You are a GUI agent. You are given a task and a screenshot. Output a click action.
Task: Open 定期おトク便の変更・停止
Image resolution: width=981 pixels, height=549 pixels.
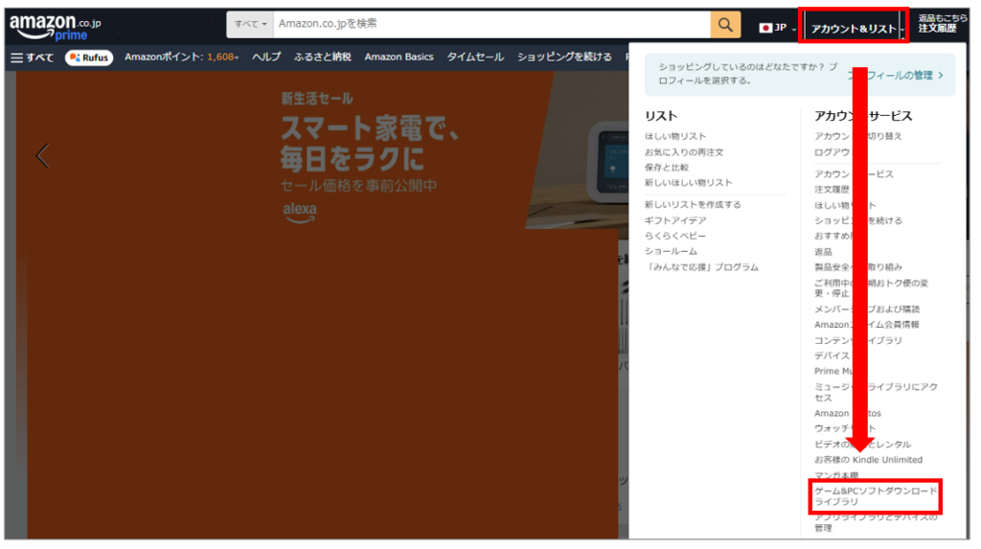(871, 288)
